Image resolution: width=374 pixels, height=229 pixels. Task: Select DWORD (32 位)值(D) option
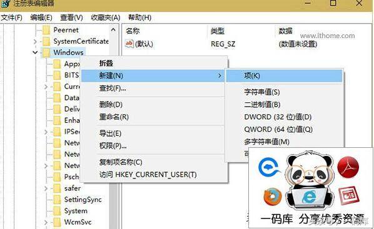pyautogui.click(x=284, y=117)
